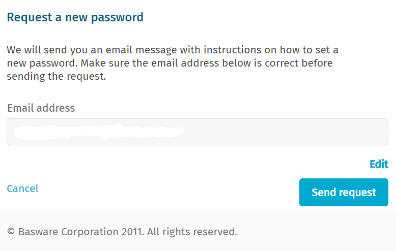Screen dimensions: 396x251
Task: Click the Basware Corporation copyright text
Action: (x=122, y=232)
